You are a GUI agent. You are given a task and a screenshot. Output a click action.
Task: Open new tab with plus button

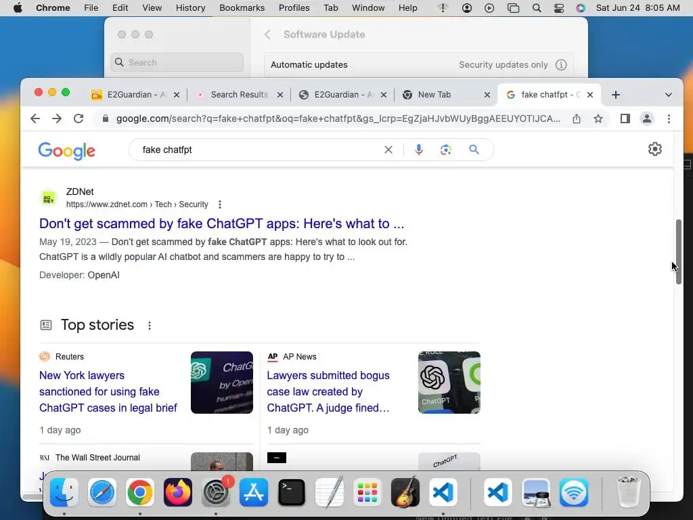click(616, 95)
